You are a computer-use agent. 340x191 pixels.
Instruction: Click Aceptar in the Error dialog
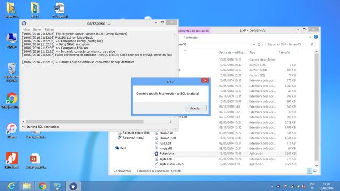(x=196, y=108)
